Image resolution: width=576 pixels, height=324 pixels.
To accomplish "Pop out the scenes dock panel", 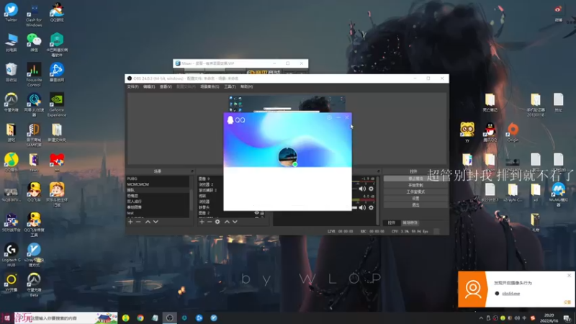I will pyautogui.click(x=192, y=171).
